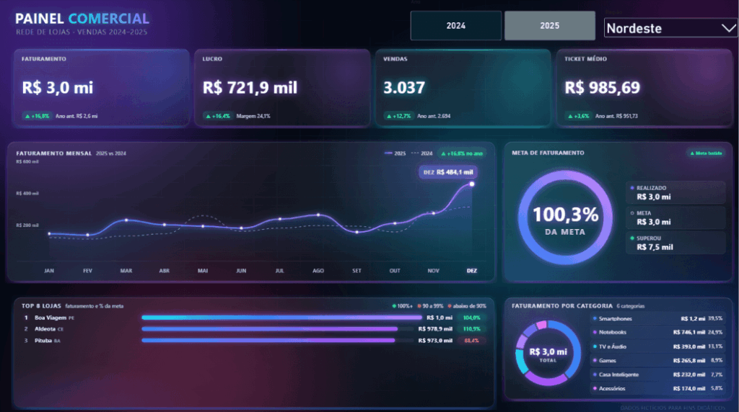739x412 pixels.
Task: Click the +16,4% badge in Lucro card
Action: (x=218, y=116)
